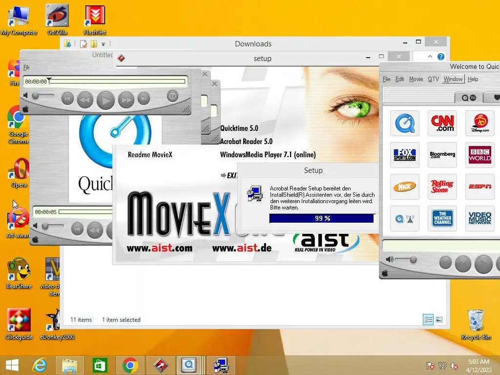Image resolution: width=500 pixels, height=375 pixels.
Task: Open the BBC World channel
Action: coord(480,155)
